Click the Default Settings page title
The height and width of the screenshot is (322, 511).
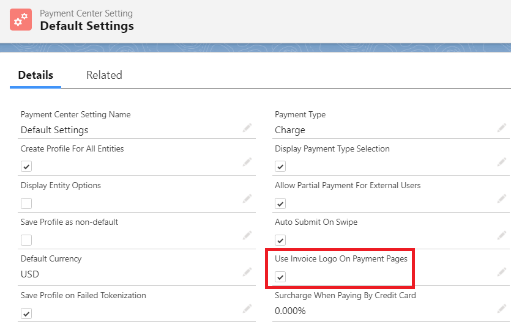point(87,26)
